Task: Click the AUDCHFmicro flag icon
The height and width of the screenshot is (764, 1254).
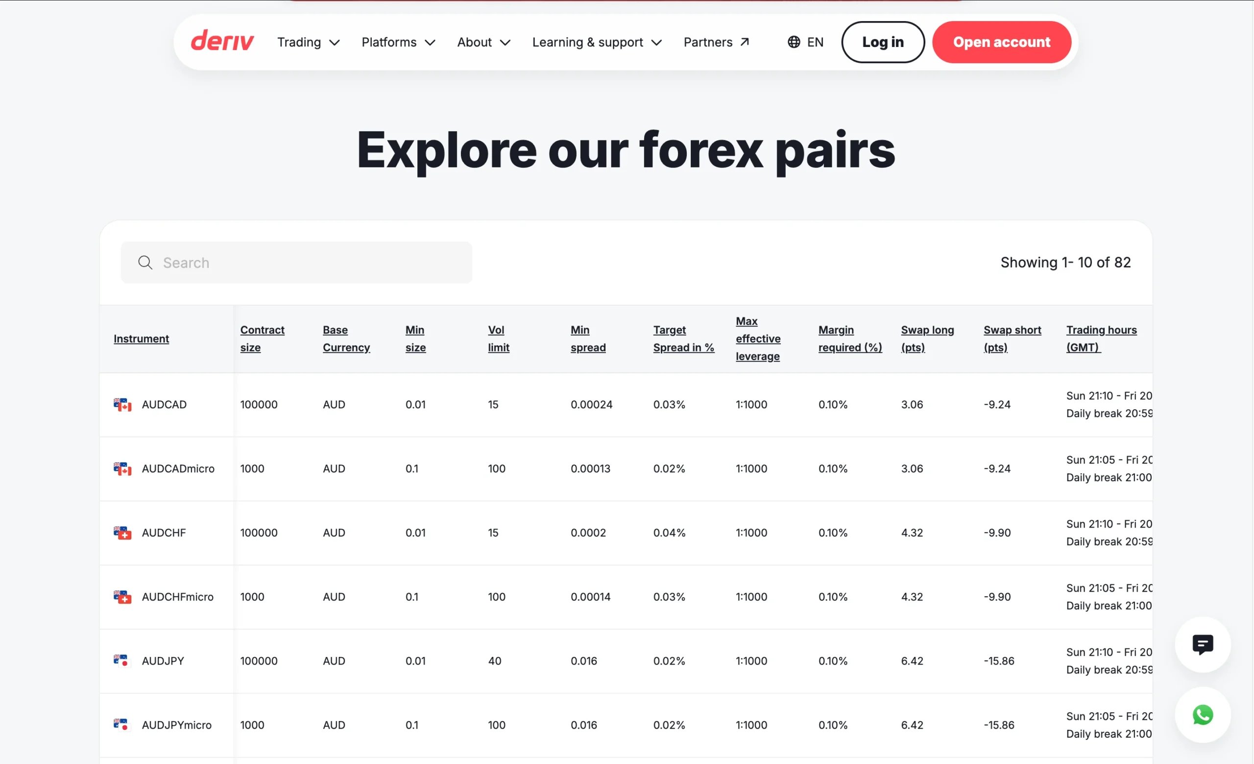Action: coord(122,597)
